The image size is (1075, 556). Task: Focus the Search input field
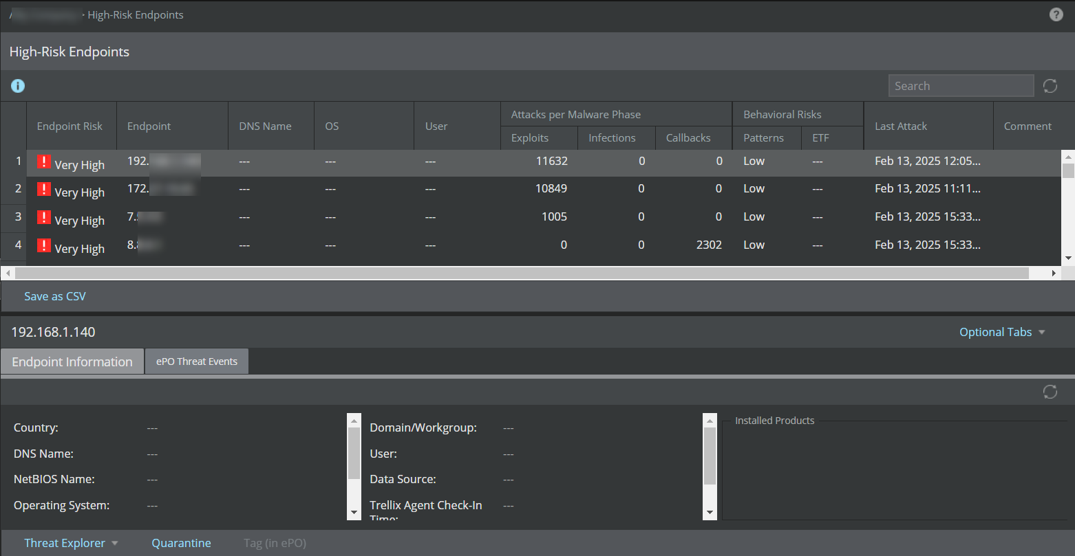click(x=961, y=86)
